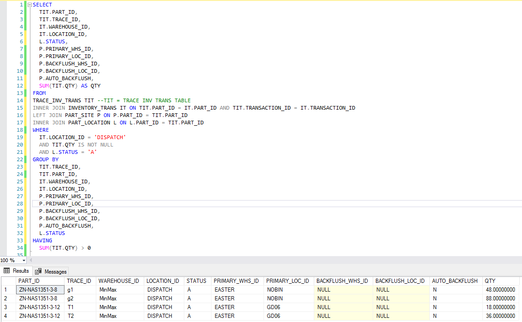Open the 100 % zoom dropdown
Screen dimensions: 522x322
(x=24, y=260)
